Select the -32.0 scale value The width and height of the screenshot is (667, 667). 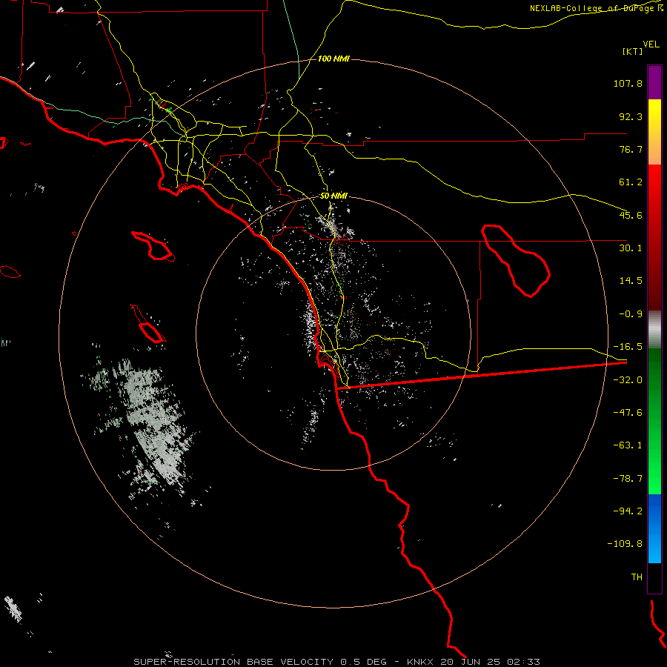628,380
